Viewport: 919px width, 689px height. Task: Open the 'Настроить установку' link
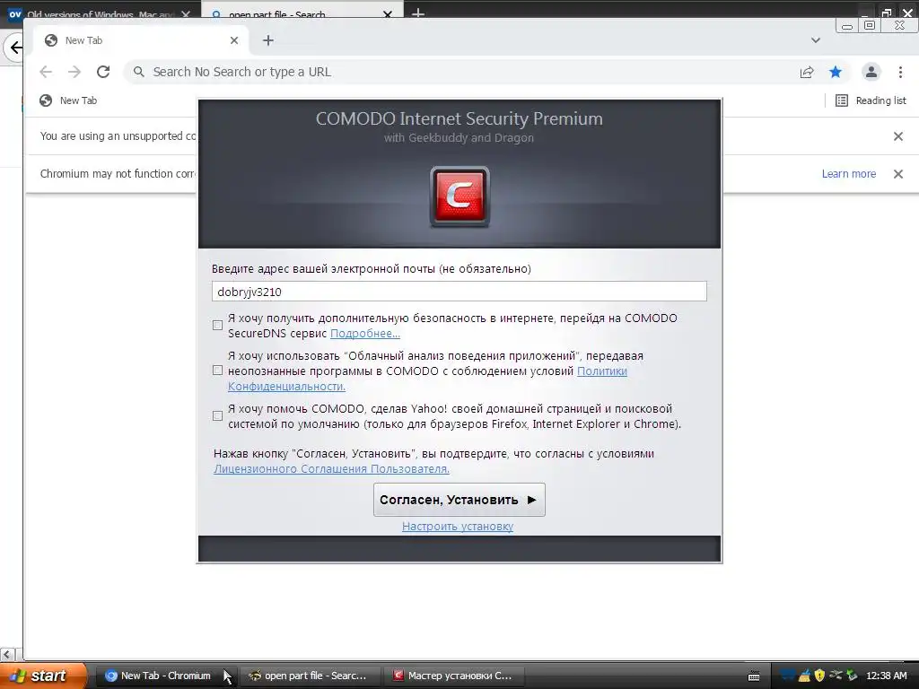458,526
